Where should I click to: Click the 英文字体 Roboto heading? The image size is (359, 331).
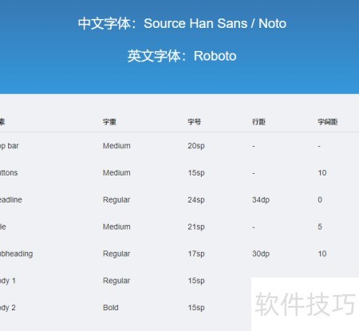pos(182,56)
